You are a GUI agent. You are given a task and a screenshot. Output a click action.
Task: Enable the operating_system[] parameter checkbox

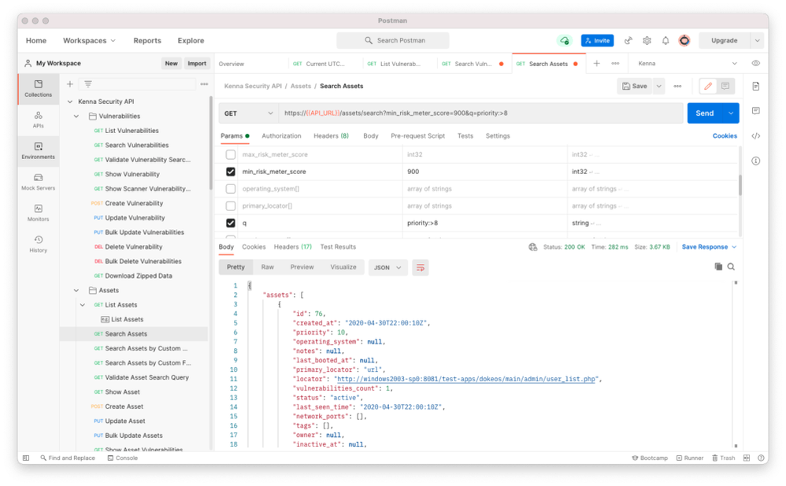(x=231, y=188)
